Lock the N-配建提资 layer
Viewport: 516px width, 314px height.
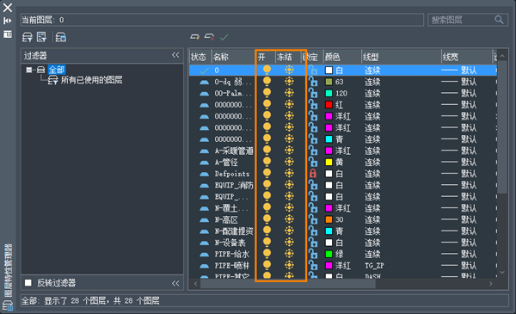313,231
